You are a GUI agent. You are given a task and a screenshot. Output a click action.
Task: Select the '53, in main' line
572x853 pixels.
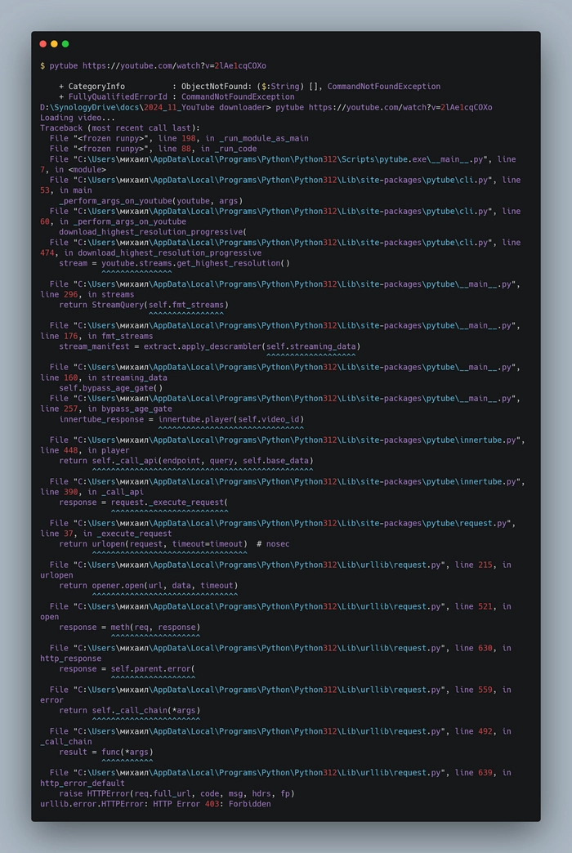click(66, 190)
